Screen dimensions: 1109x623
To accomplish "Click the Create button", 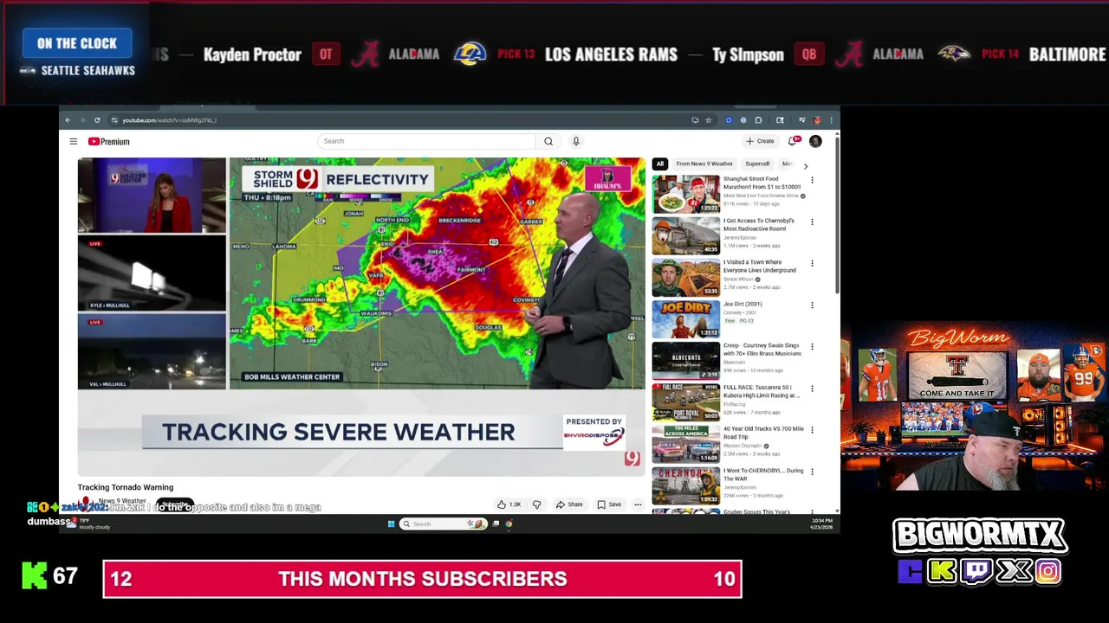I will click(760, 141).
